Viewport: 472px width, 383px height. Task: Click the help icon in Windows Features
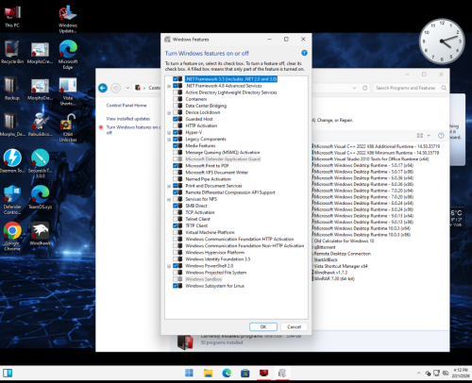[304, 53]
